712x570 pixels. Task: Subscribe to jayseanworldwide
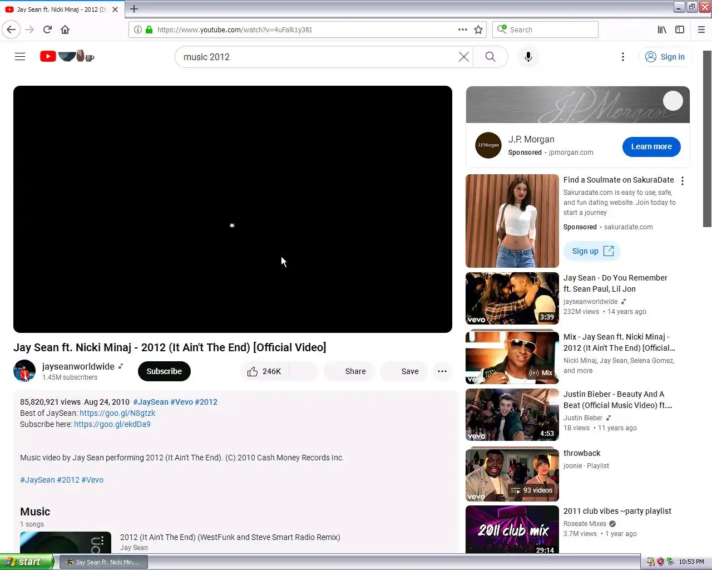click(164, 371)
